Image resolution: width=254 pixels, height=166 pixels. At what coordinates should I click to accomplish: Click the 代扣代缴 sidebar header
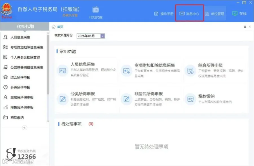click(x=25, y=26)
